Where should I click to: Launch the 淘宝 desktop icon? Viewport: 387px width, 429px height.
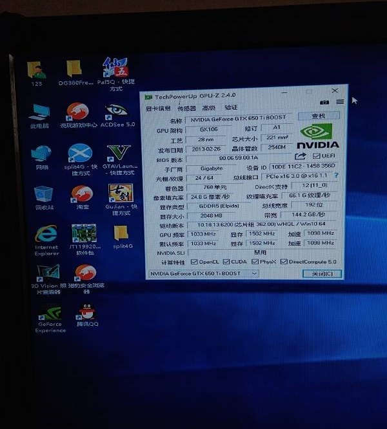click(82, 194)
